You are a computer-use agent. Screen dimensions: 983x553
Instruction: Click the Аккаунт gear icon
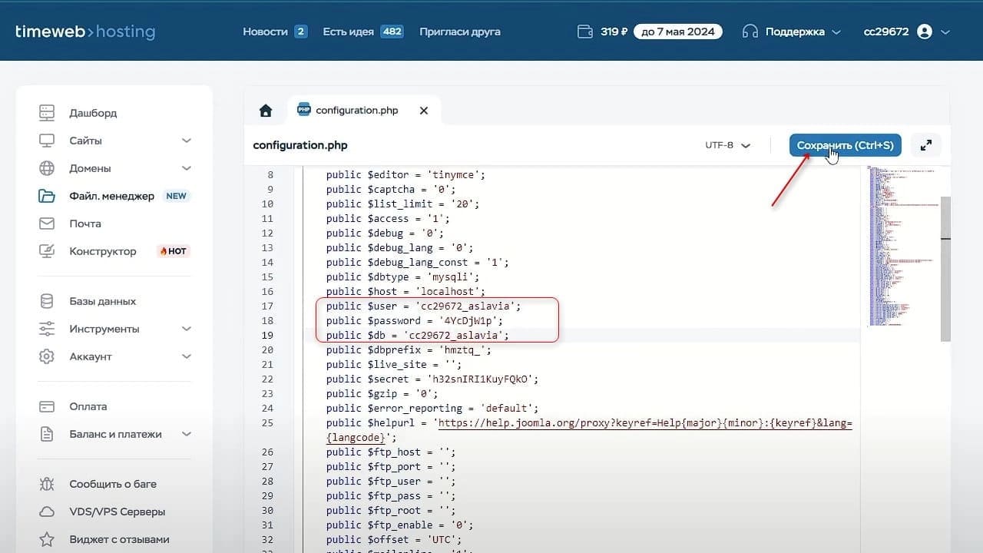coord(47,356)
